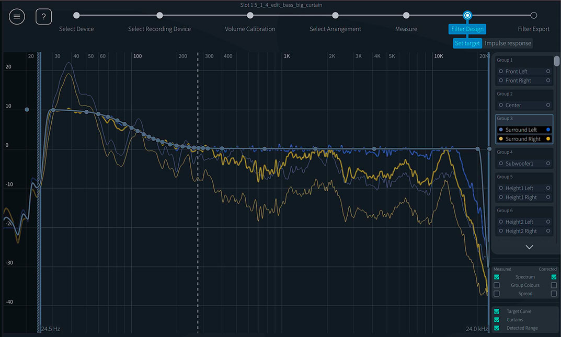Select the Set target tab
The image size is (561, 337).
[467, 43]
